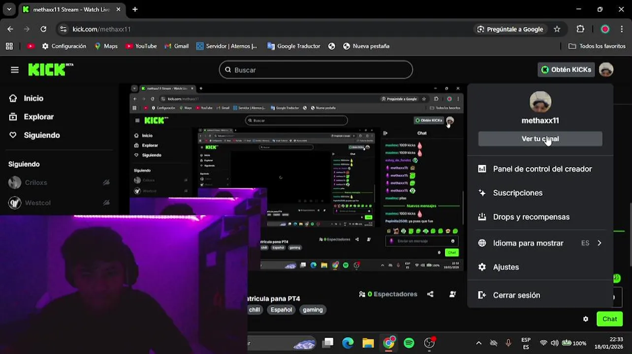
Task: Click the Obtén KICKs button
Action: tap(566, 70)
